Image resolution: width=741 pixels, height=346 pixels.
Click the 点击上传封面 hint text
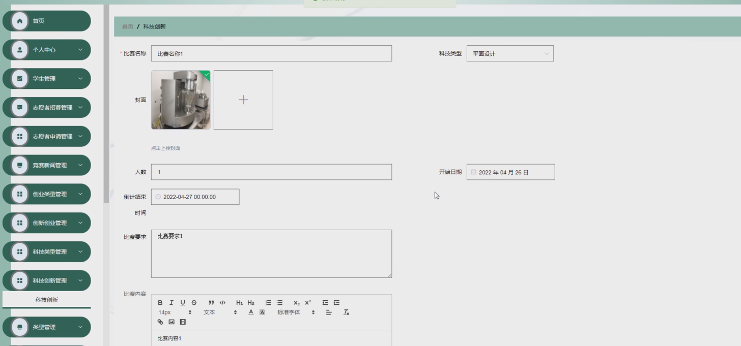click(165, 148)
